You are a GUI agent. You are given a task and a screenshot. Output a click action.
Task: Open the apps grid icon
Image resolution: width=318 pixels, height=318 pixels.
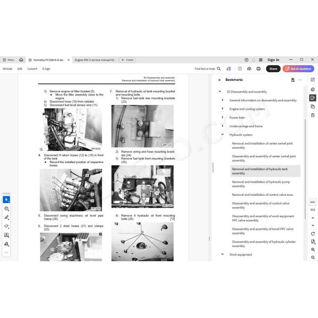click(x=261, y=60)
